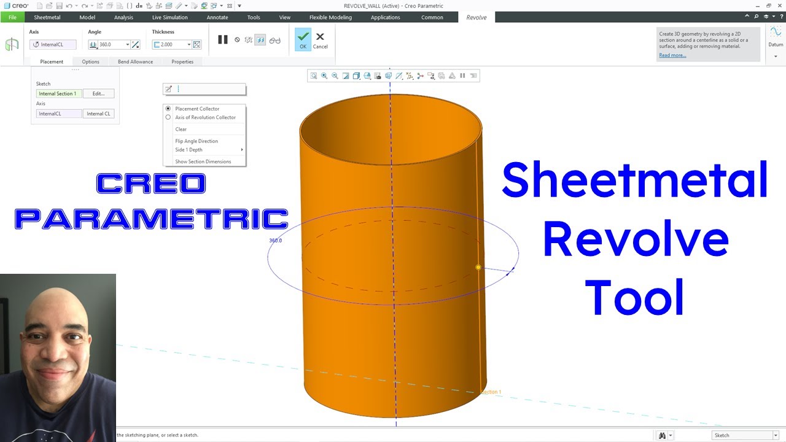The height and width of the screenshot is (442, 786).
Task: Click Zoom Out magnifier in graphics toolbar
Action: [x=335, y=76]
